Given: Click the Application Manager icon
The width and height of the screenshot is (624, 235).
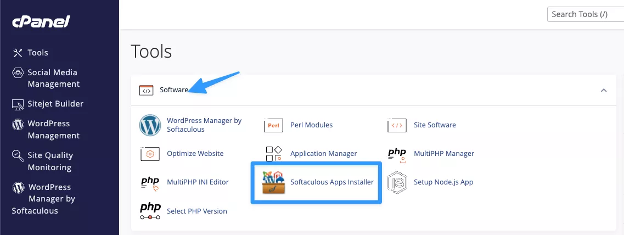Looking at the screenshot, I should coord(273,154).
